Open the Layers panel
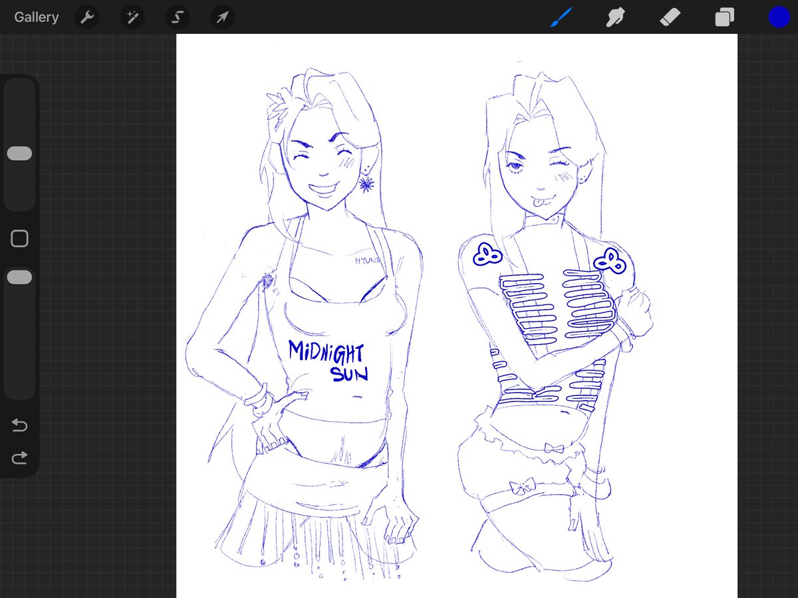 point(724,17)
